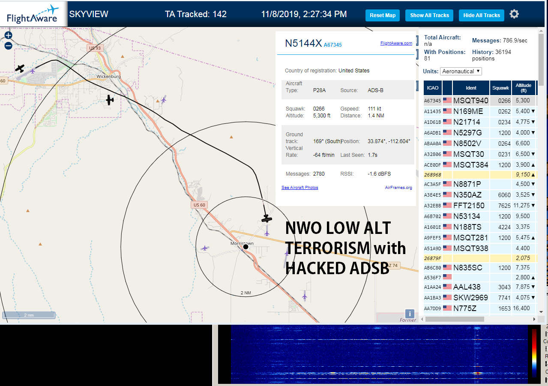Screen dimensions: 548x386
Task: Sort table by Ident column header
Action: pos(471,88)
